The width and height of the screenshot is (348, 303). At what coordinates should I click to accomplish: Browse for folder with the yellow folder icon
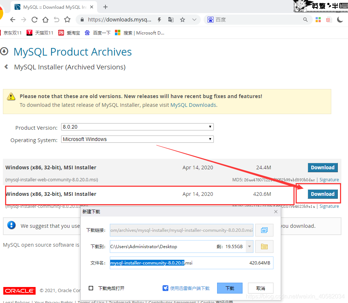264,246
